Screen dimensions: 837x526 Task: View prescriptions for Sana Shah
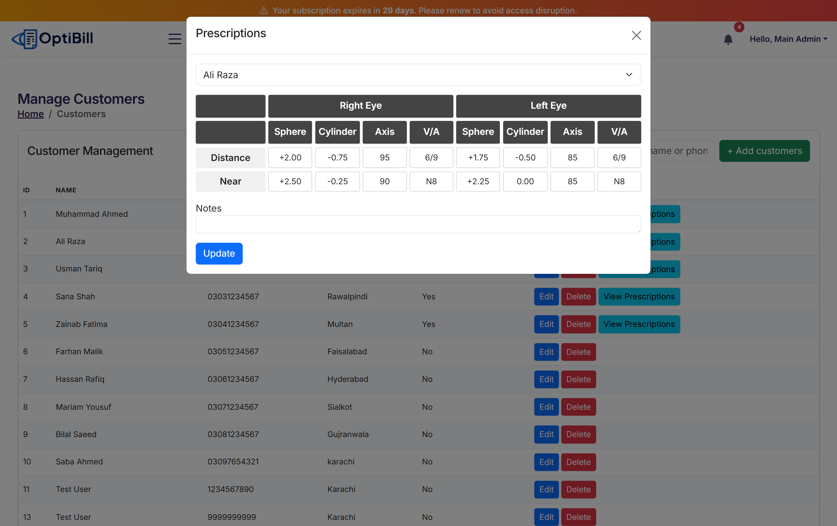pyautogui.click(x=639, y=296)
